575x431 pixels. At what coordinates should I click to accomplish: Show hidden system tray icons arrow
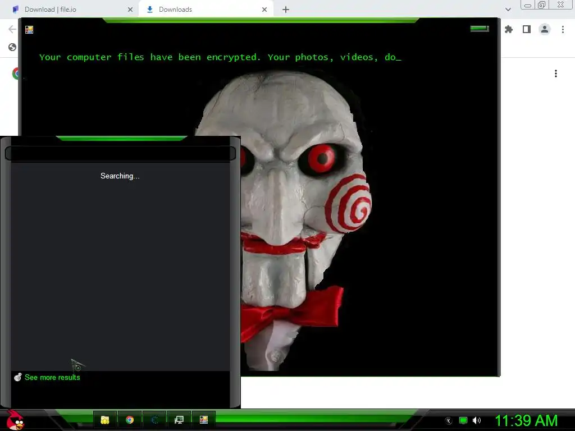[449, 421]
